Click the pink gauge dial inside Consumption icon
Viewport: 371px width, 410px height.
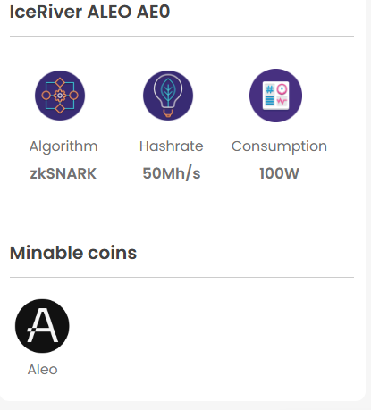[x=282, y=89]
